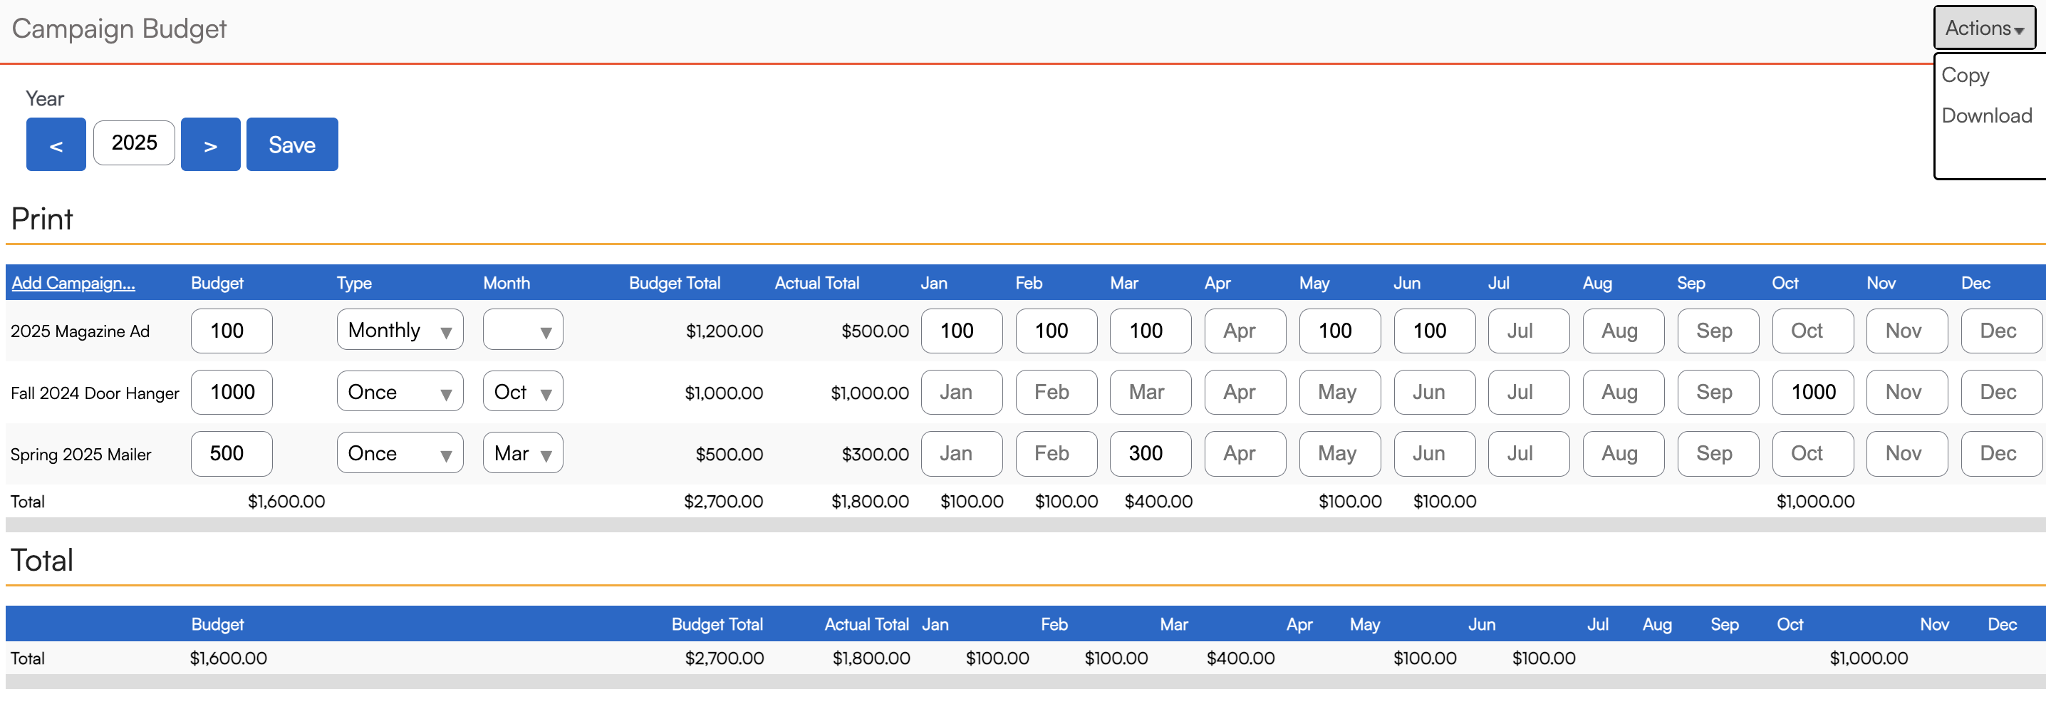Edit Mar actual for 2025 Magazine Ad
Viewport: 2046px width, 704px height.
click(1151, 331)
